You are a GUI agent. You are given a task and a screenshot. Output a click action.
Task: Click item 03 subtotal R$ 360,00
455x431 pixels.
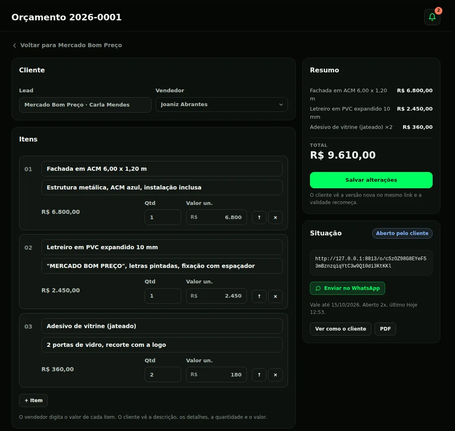pos(57,370)
